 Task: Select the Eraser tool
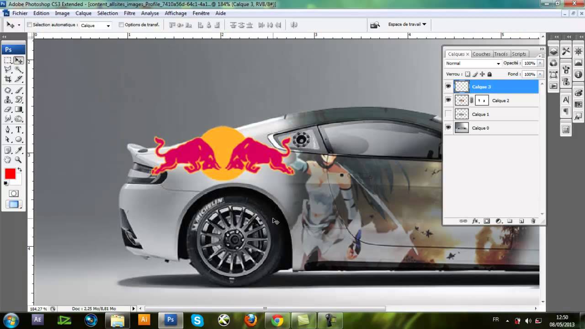click(8, 109)
